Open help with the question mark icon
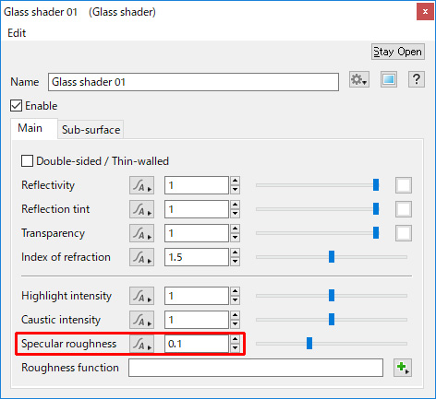 (x=417, y=80)
